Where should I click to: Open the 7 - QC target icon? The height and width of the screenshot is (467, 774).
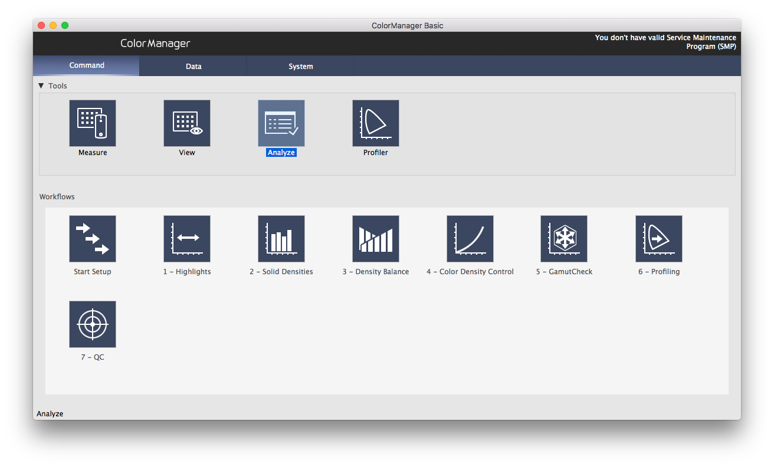(93, 324)
